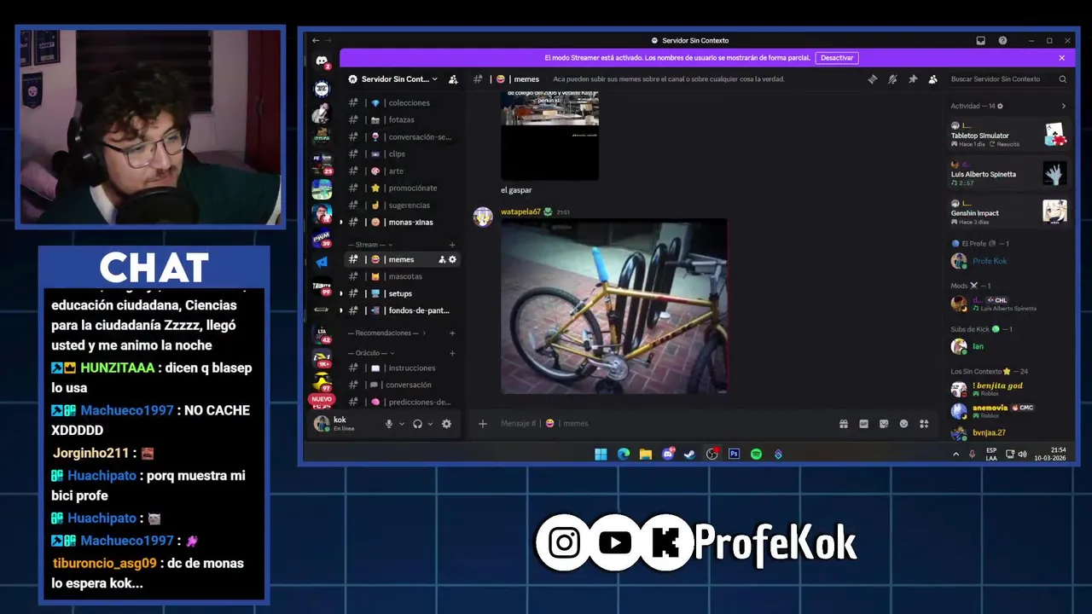The width and height of the screenshot is (1092, 614).
Task: Click create invite icon on memes channel
Action: (442, 259)
